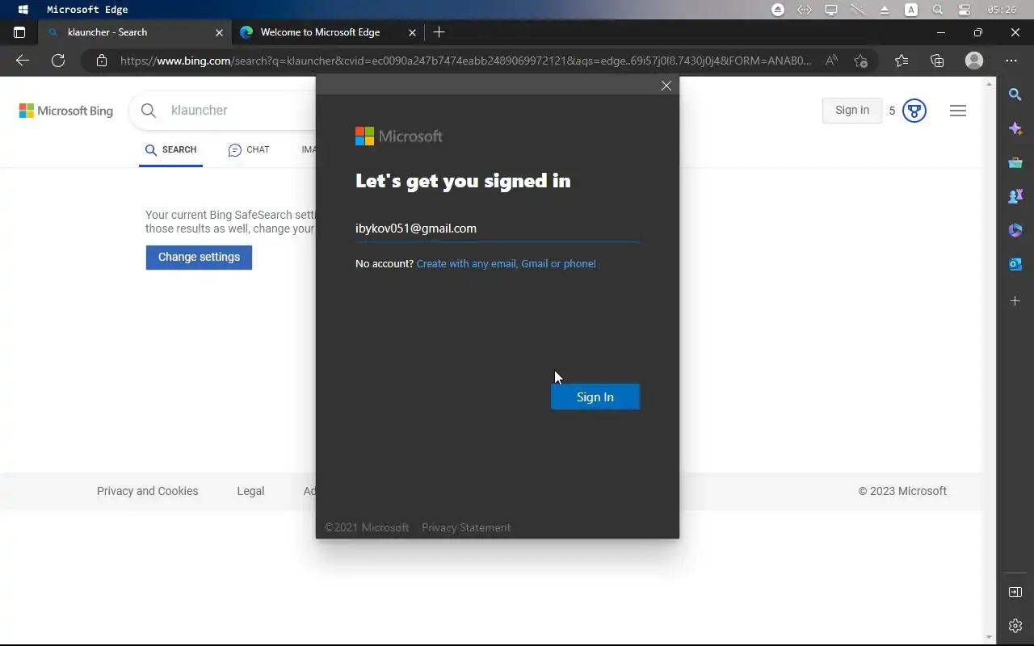The height and width of the screenshot is (646, 1034).
Task: Toggle sidebar hide panel icon
Action: [x=1015, y=592]
